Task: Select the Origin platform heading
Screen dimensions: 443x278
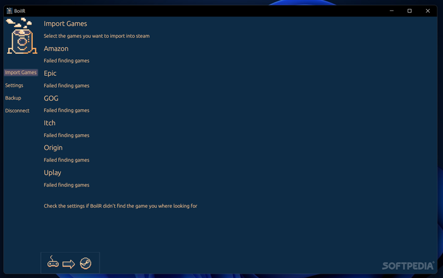Action: [53, 148]
